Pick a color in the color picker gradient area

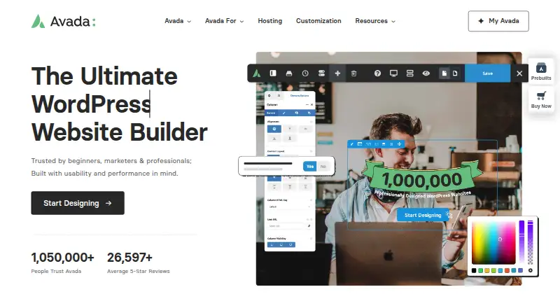(x=493, y=243)
